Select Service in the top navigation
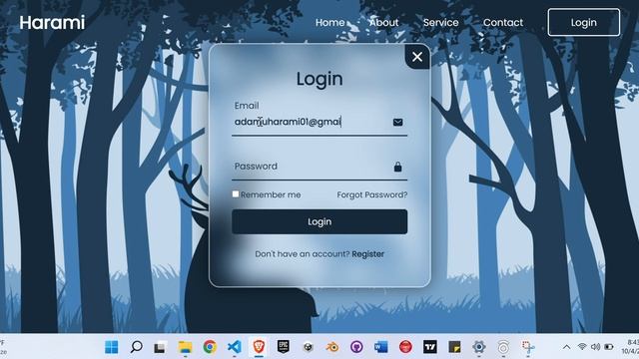This screenshot has width=639, height=359. (441, 23)
